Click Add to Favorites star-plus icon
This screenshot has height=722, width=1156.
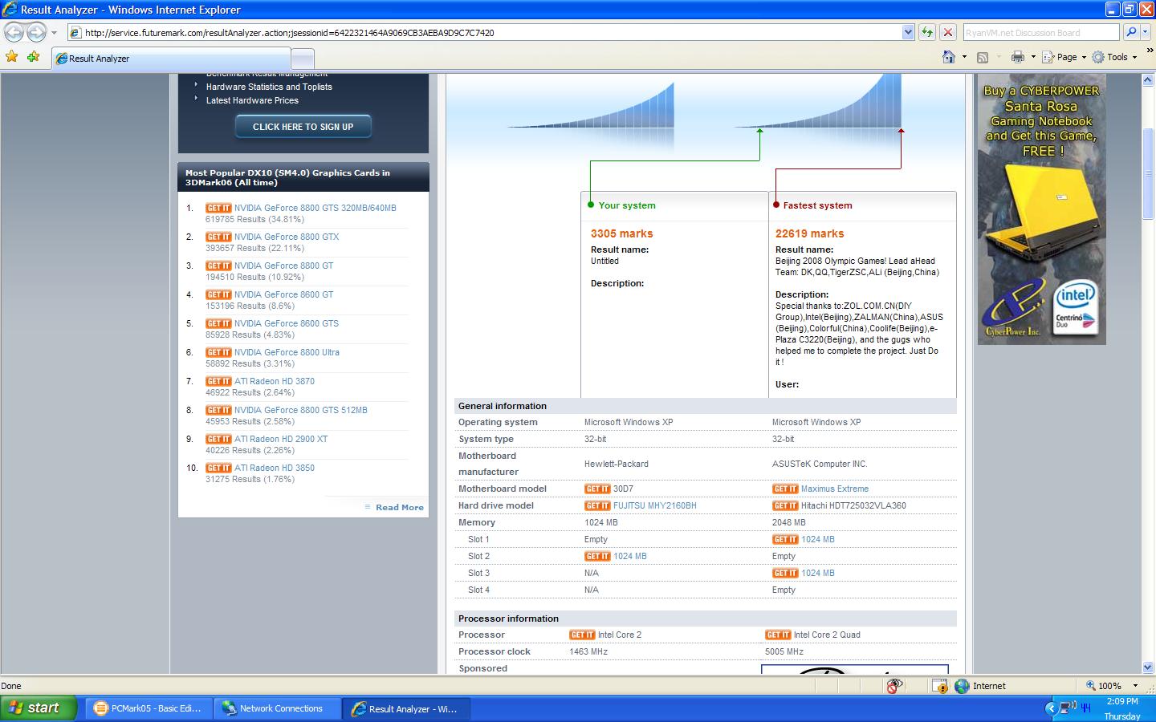(x=33, y=57)
